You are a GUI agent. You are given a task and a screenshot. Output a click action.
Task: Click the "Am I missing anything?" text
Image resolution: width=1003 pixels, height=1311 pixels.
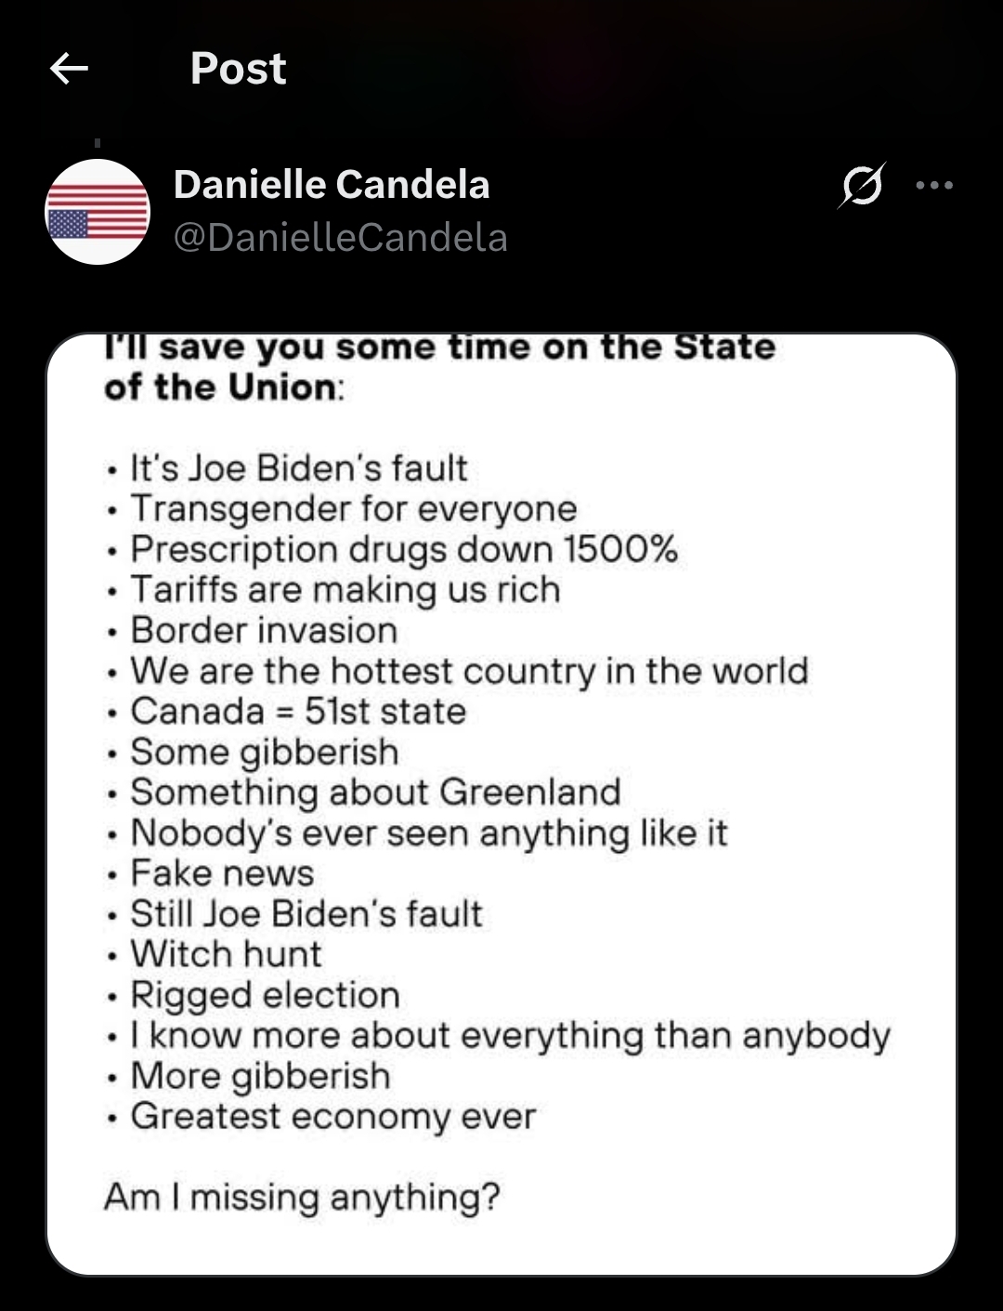302,1196
